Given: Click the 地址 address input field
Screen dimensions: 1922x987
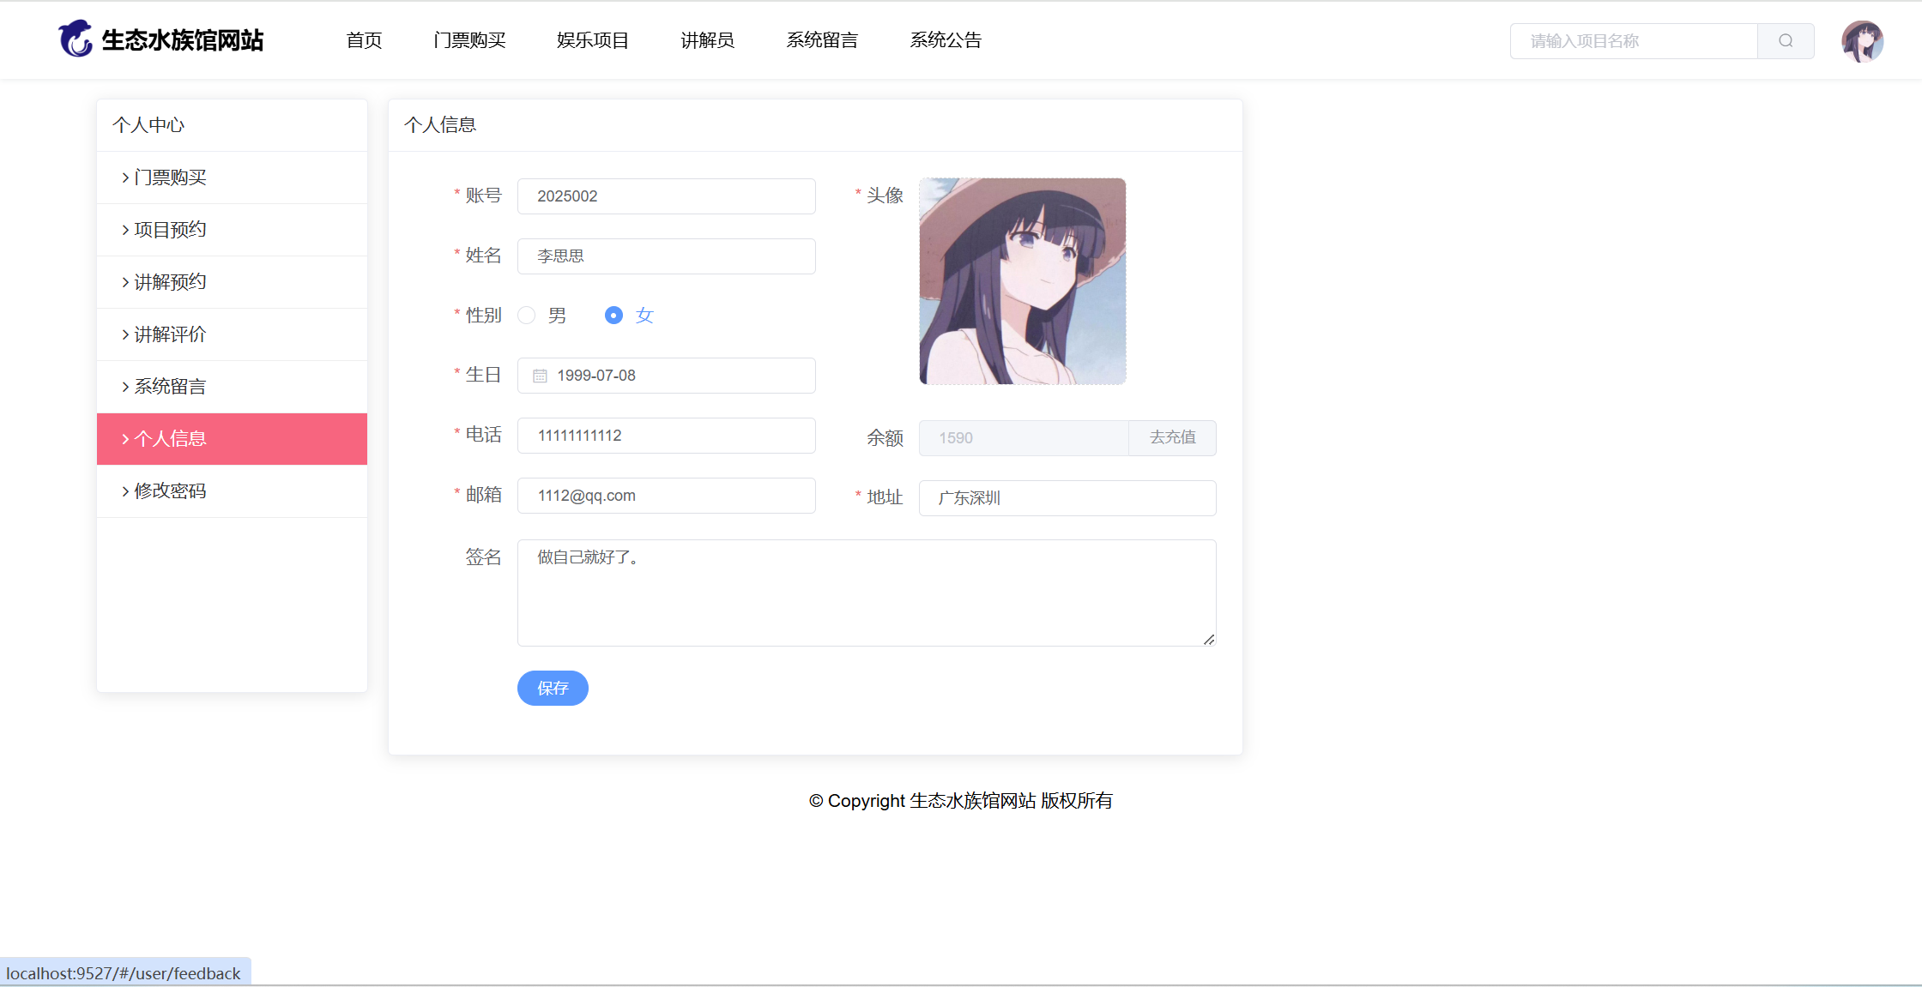Looking at the screenshot, I should point(1067,498).
